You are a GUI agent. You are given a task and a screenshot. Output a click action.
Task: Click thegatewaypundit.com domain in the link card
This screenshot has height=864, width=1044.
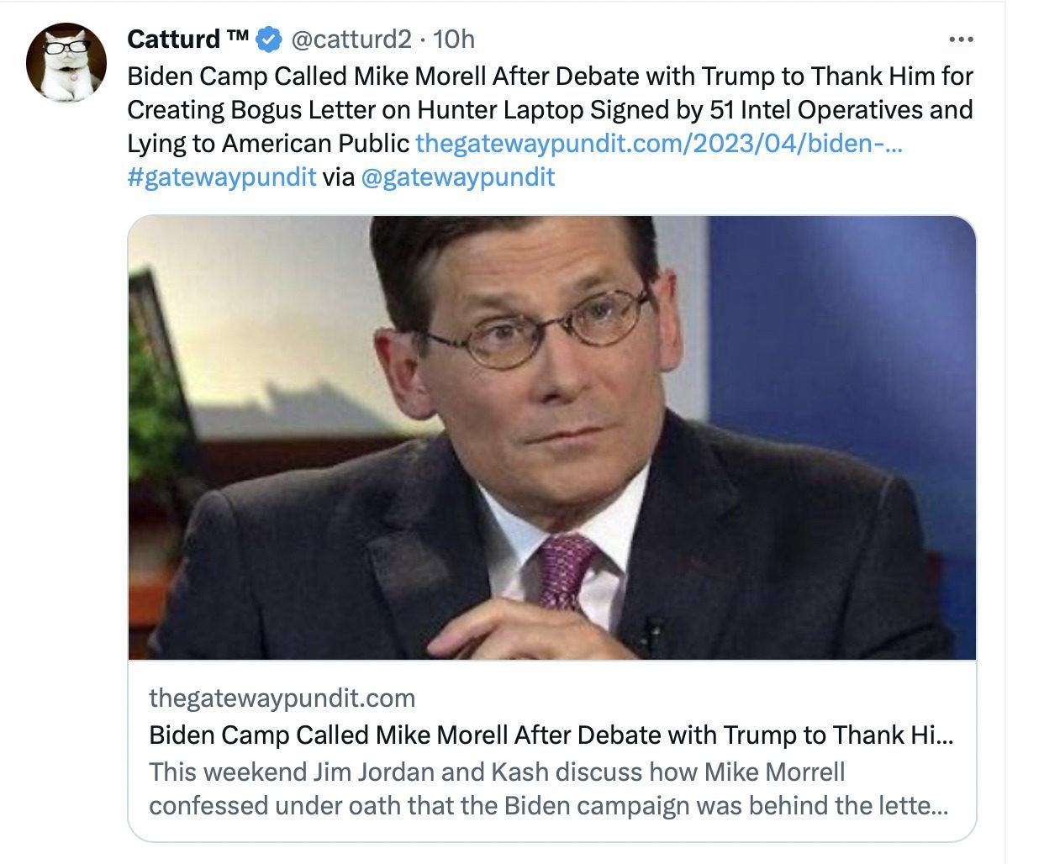pyautogui.click(x=282, y=698)
